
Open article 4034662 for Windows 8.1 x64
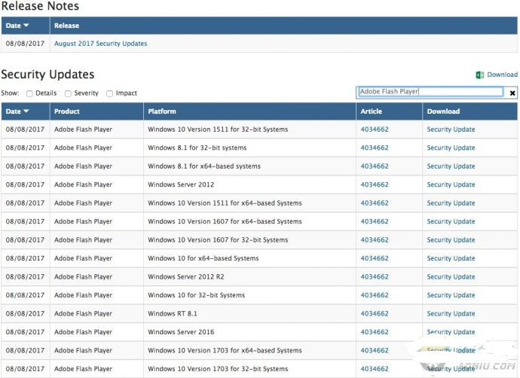point(375,166)
